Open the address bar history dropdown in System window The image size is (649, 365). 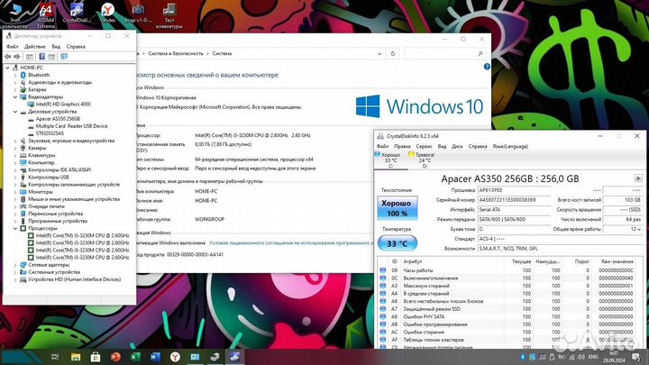[x=379, y=54]
